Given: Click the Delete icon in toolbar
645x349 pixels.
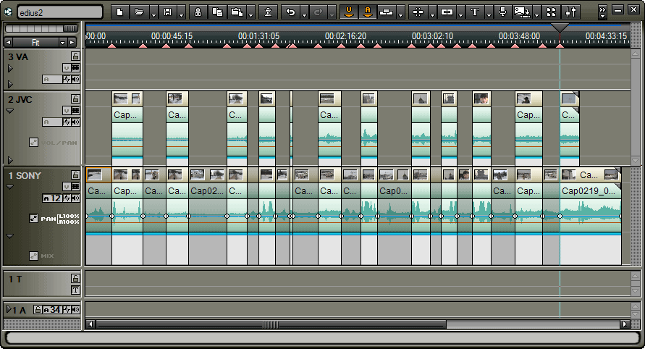Looking at the screenshot, I should click(269, 12).
